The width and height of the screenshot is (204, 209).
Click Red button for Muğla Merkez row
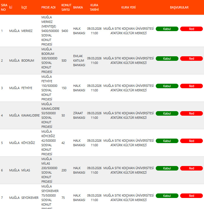(x=192, y=29)
